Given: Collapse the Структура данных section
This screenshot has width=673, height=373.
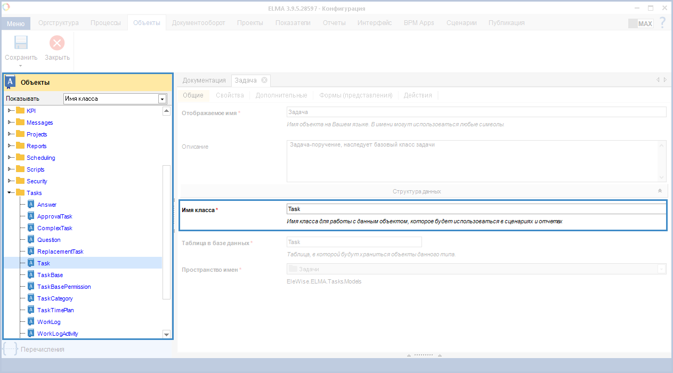Looking at the screenshot, I should 660,191.
